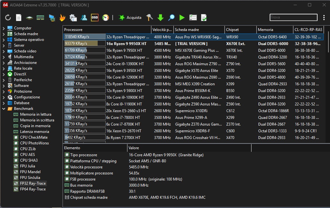Screen dimensions: 330x208
Task: Expand the Scheda video node arrow
Action: pyautogui.click(x=4, y=51)
